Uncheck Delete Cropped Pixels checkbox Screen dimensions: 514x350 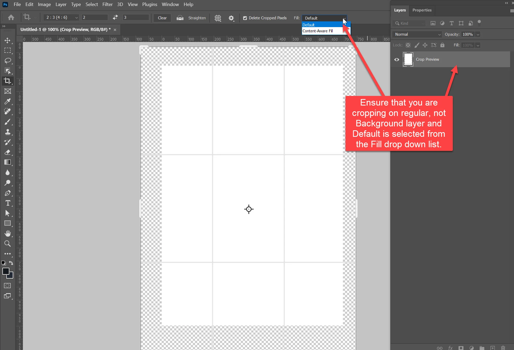(245, 18)
